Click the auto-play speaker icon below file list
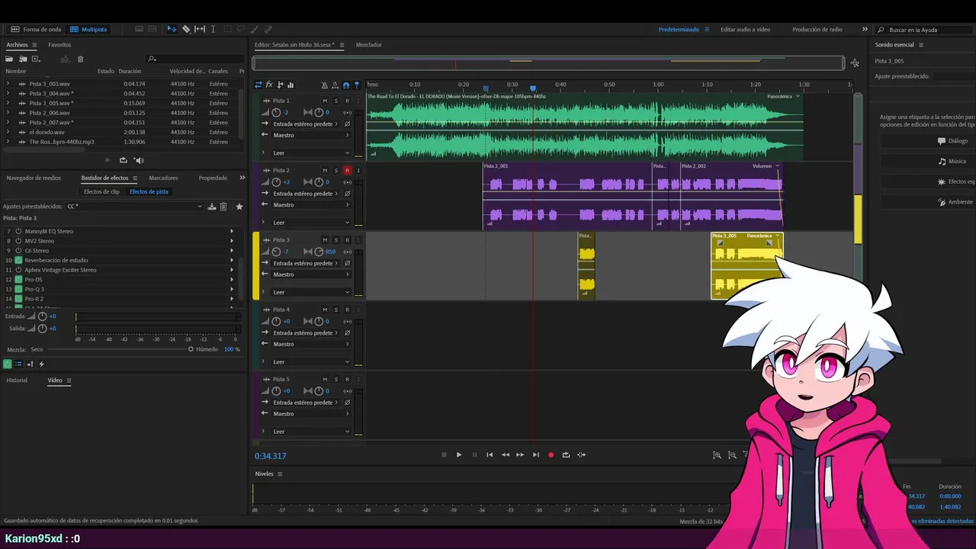The image size is (976, 549). [x=139, y=160]
